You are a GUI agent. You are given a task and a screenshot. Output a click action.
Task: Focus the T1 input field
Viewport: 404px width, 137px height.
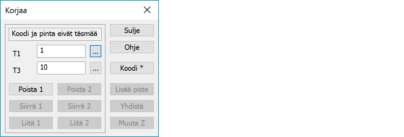61,51
